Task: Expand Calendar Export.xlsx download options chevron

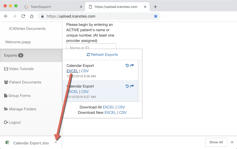Action: (x=56, y=143)
